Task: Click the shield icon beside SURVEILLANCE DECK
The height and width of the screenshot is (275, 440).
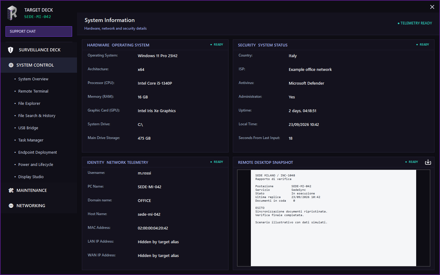Action: [11, 50]
